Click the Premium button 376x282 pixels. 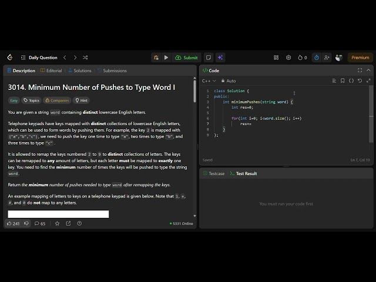click(360, 58)
